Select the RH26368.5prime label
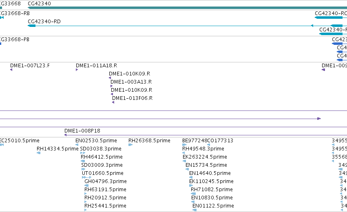Screen dimensions: 347x212 coord(149,141)
